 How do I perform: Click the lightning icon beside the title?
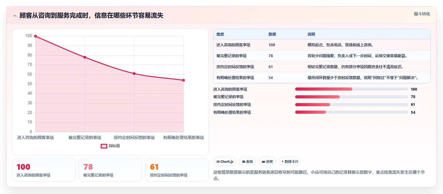[15, 16]
